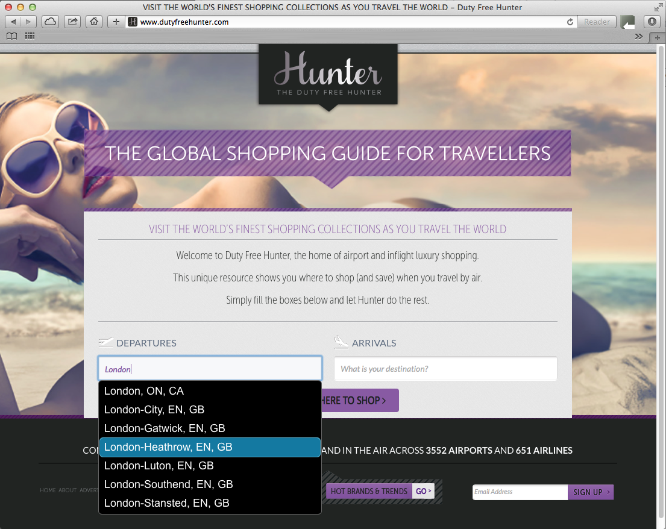Screen dimensions: 666x529
Task: Click the Safari extension toolbar icon
Action: tap(628, 22)
